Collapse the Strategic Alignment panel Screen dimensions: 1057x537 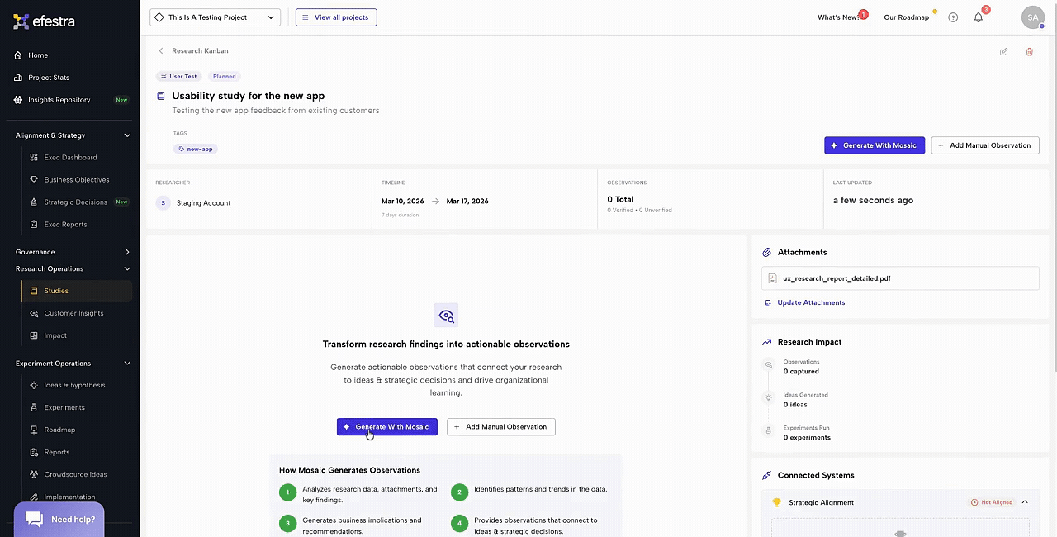coord(1025,502)
